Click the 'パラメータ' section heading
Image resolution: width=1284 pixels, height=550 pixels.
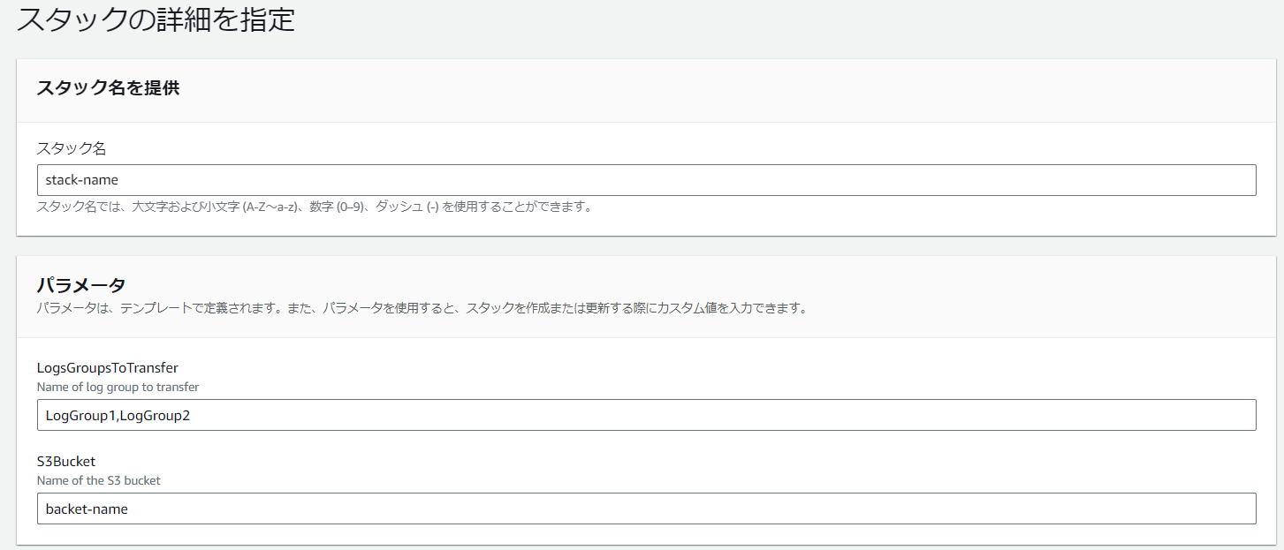81,284
